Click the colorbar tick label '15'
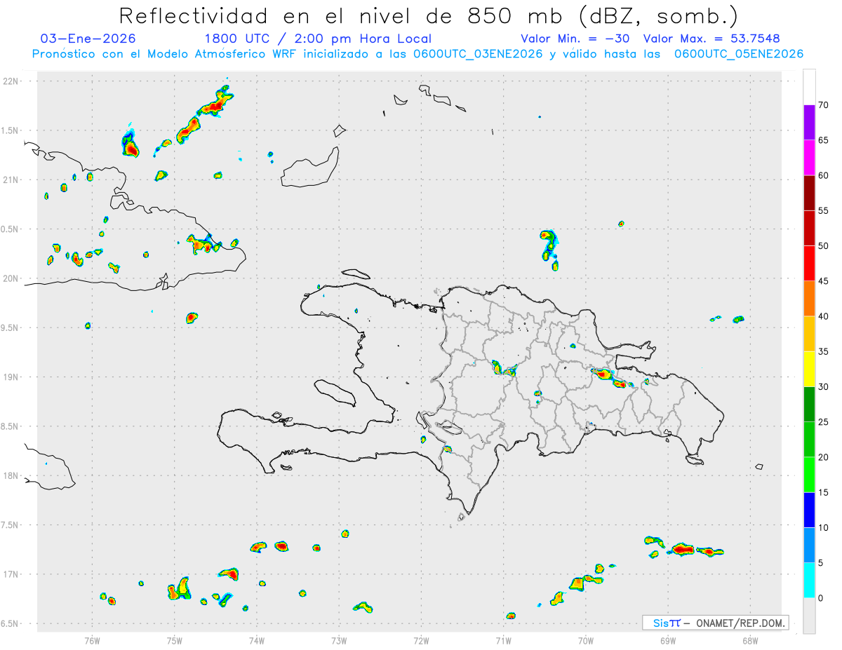This screenshot has width=842, height=650. 823,492
